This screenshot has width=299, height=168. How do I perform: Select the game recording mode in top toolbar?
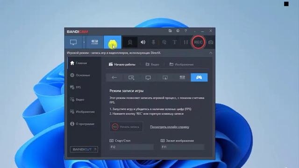[x=113, y=42]
